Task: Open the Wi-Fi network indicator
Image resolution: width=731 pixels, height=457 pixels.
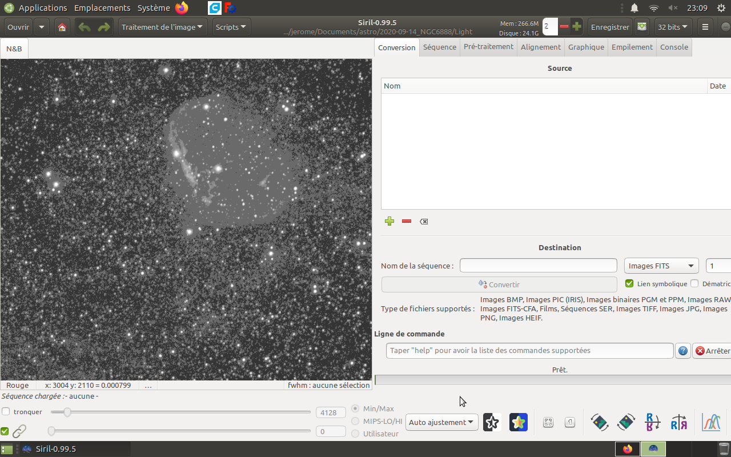Action: click(x=654, y=8)
